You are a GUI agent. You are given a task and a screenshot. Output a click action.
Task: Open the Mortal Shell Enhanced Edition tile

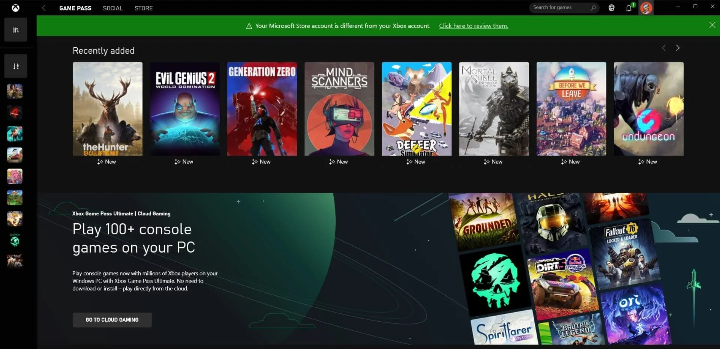494,109
